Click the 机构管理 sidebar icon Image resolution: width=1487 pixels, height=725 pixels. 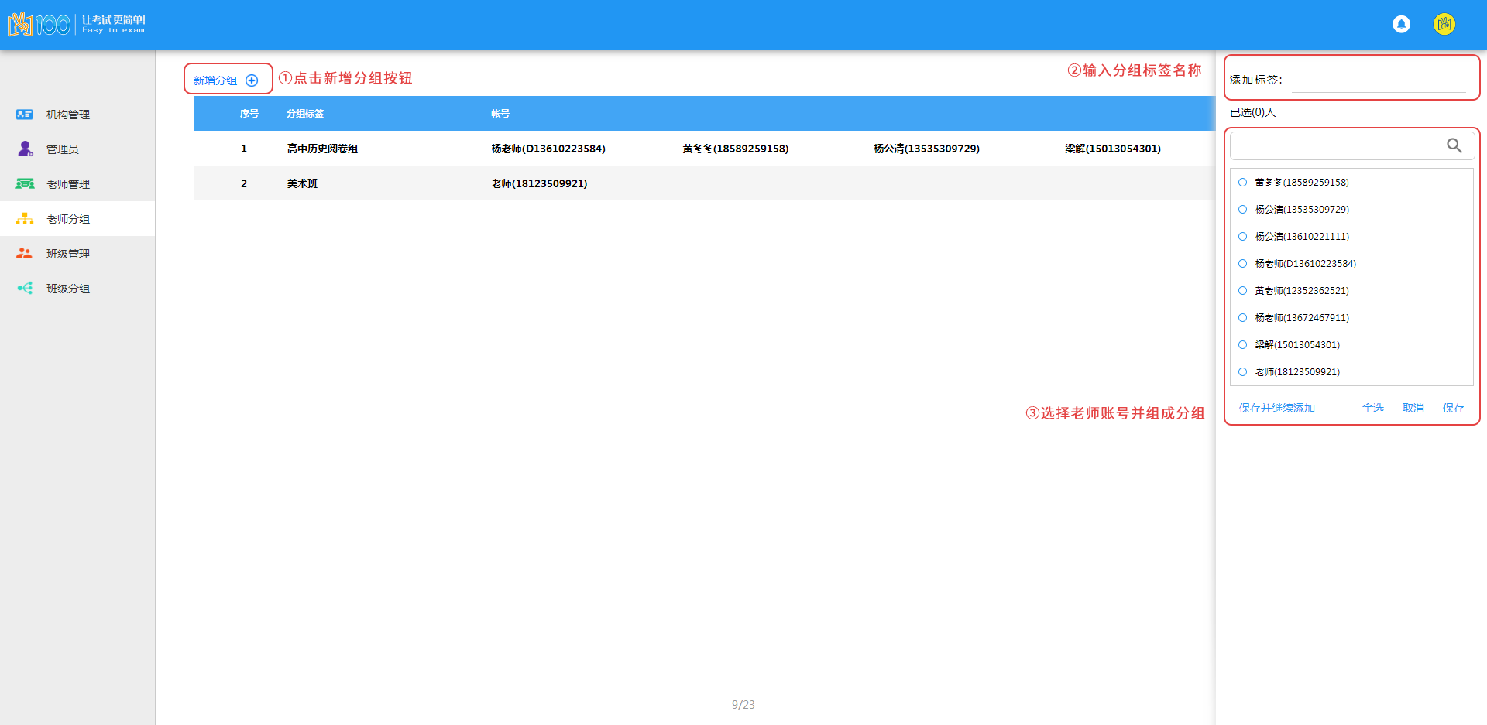(25, 115)
